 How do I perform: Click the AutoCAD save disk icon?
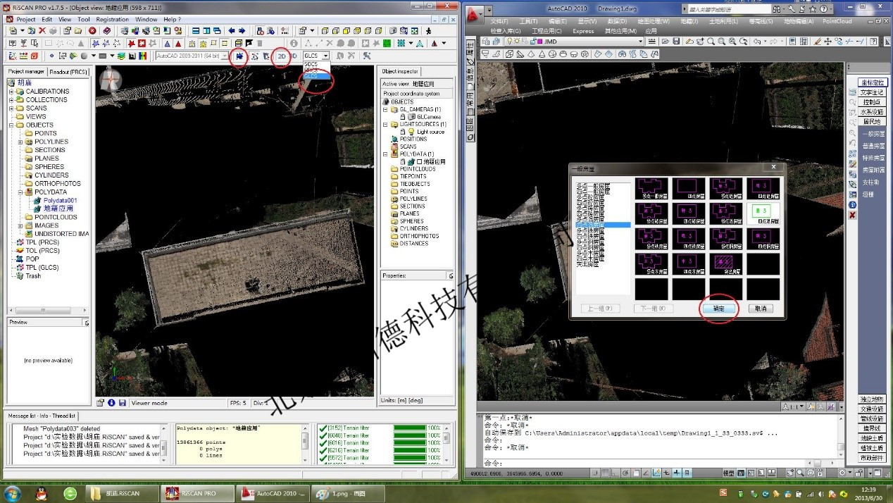tap(675, 42)
